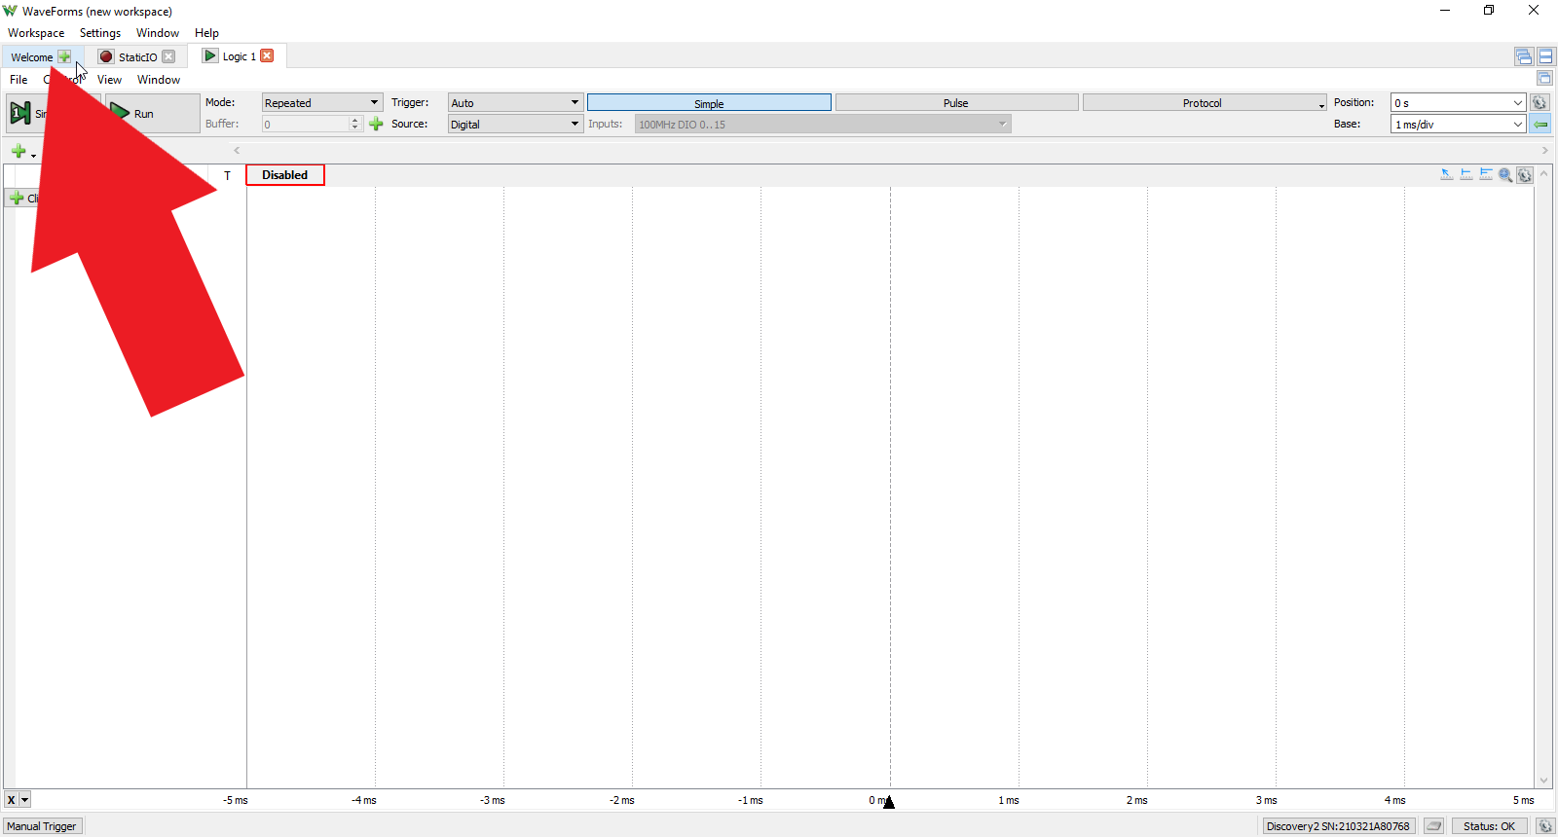Screen dimensions: 1558x837
Task: Click the Disabled trigger label
Action: pos(285,175)
